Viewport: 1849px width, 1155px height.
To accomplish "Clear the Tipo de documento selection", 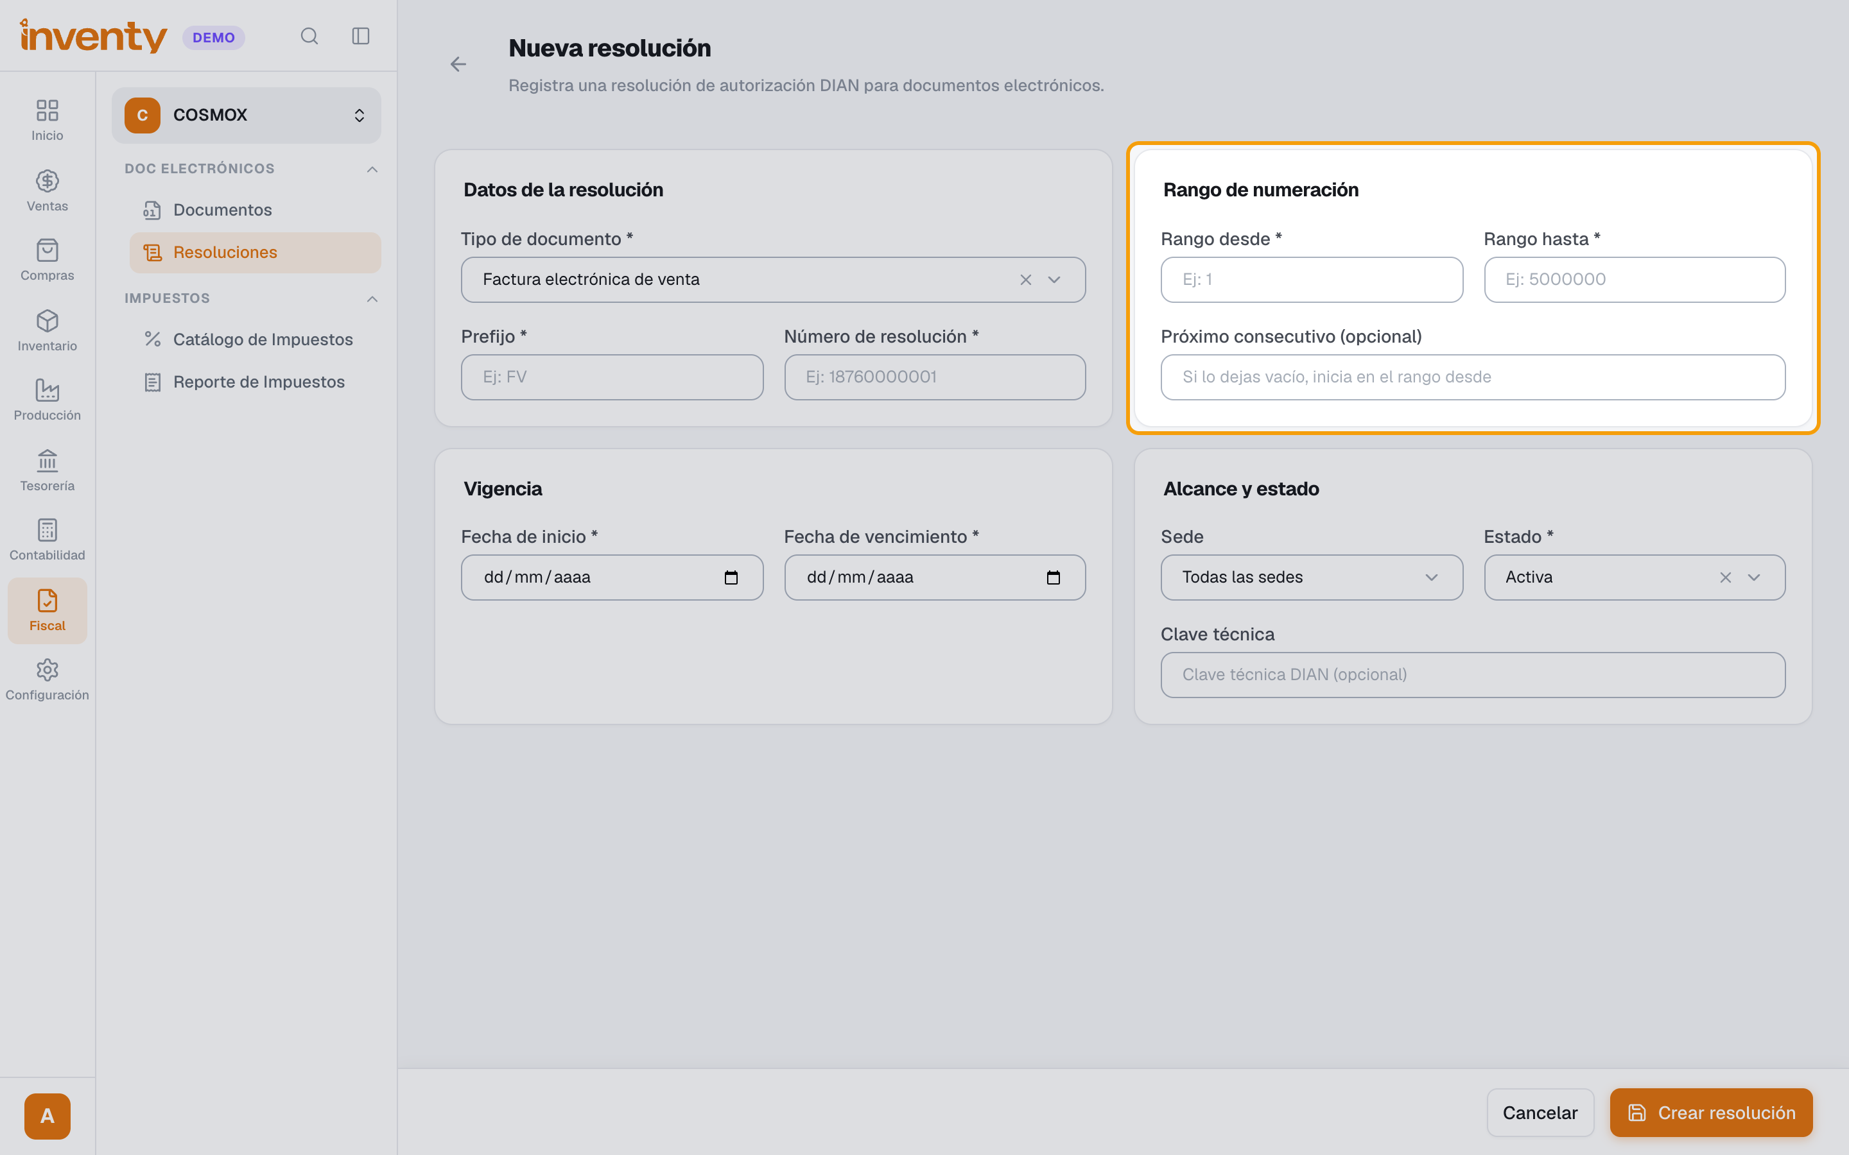I will click(1025, 280).
